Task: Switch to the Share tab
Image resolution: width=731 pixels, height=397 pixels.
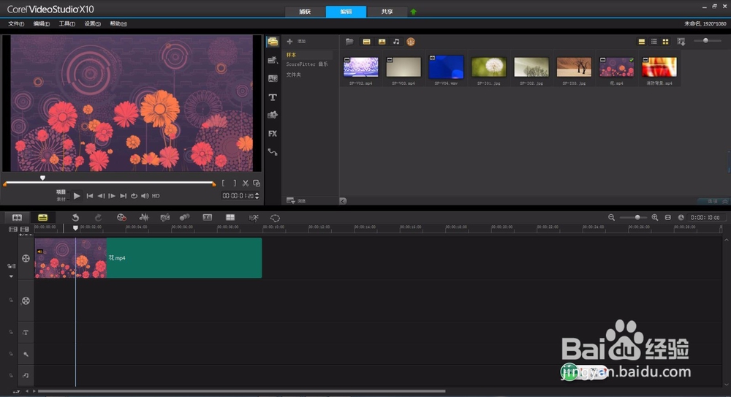Action: (387, 12)
